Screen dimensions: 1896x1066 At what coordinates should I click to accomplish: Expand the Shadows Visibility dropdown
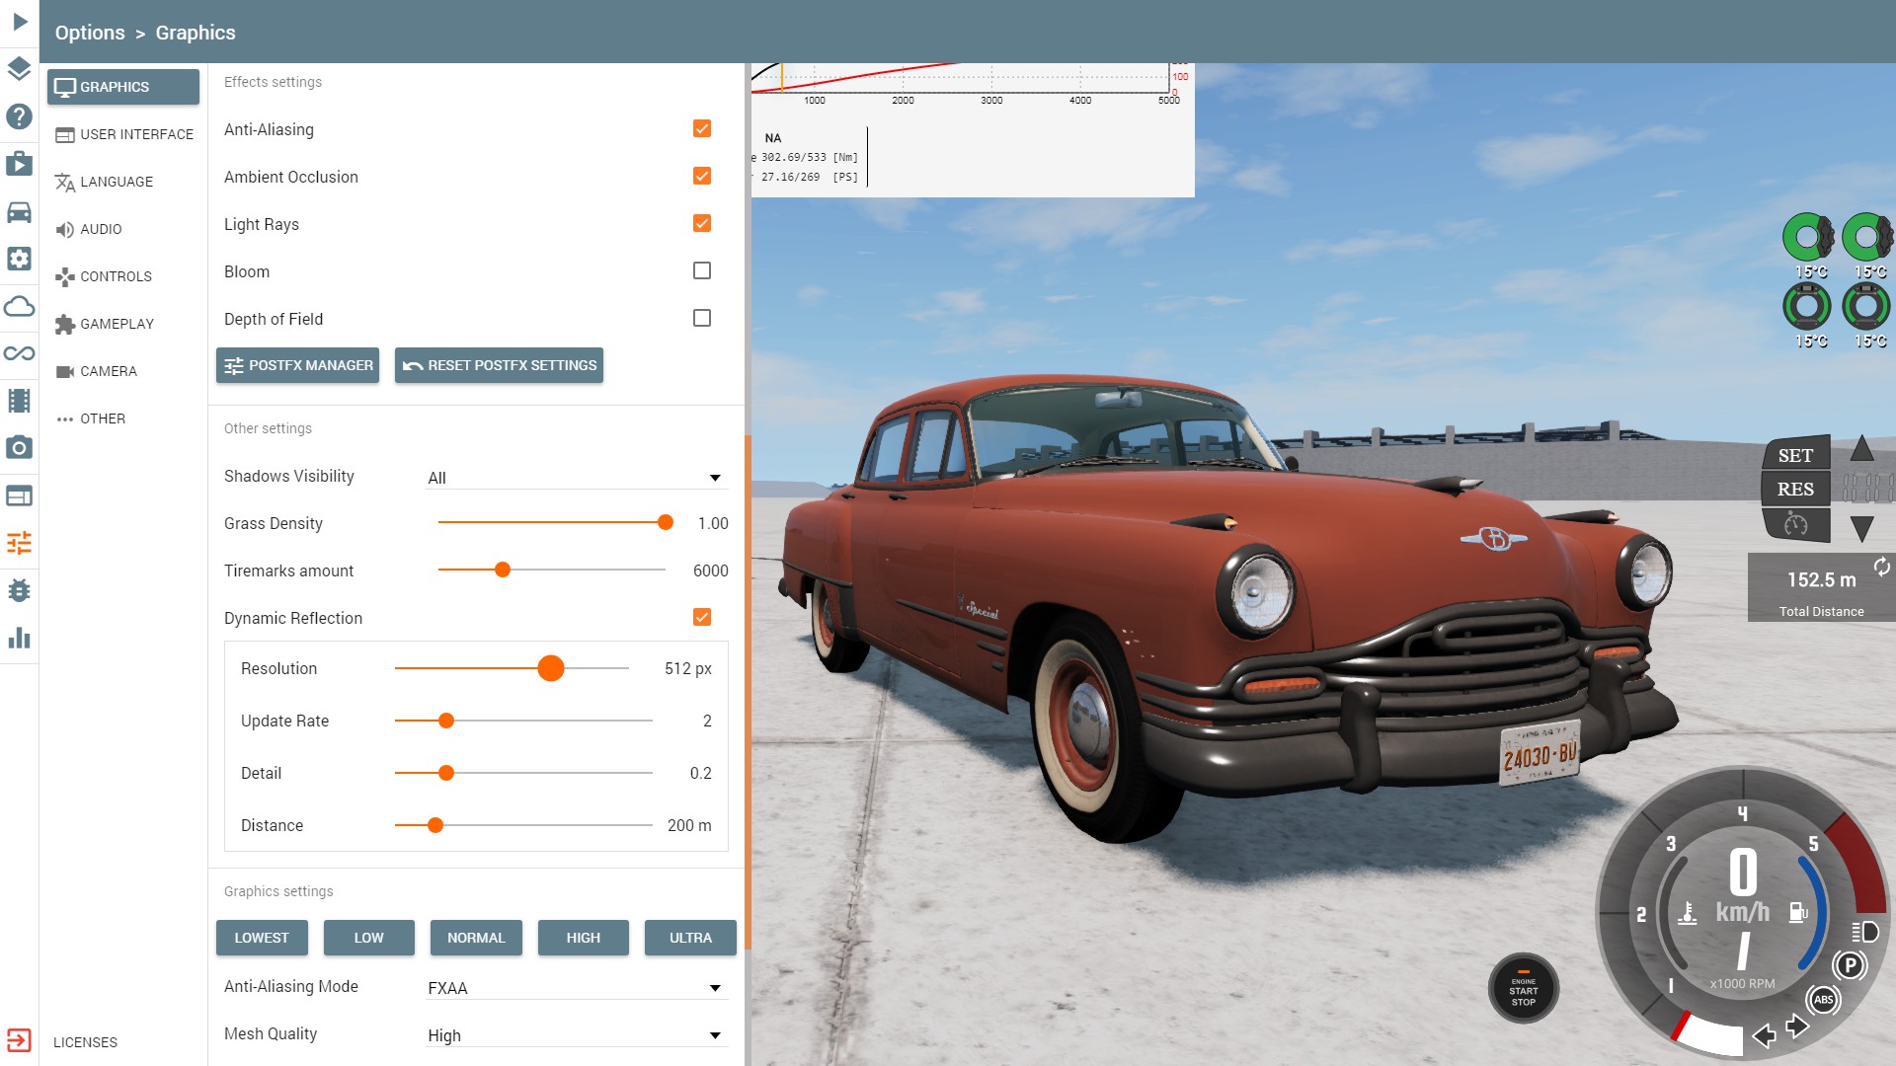pyautogui.click(x=577, y=478)
